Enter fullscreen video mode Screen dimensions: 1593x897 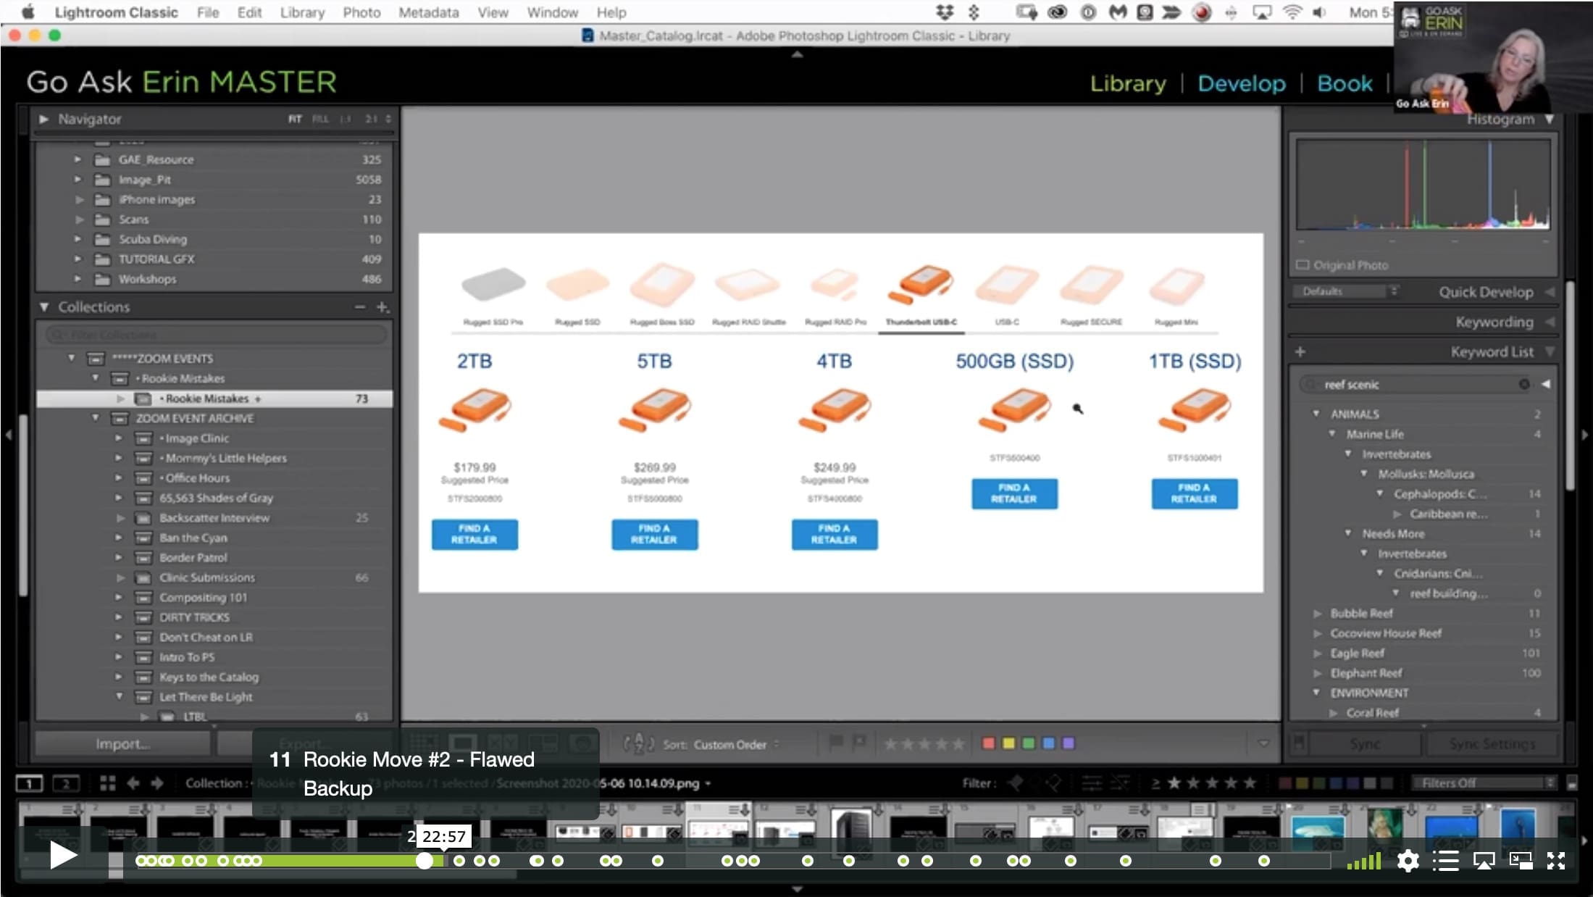click(1556, 860)
